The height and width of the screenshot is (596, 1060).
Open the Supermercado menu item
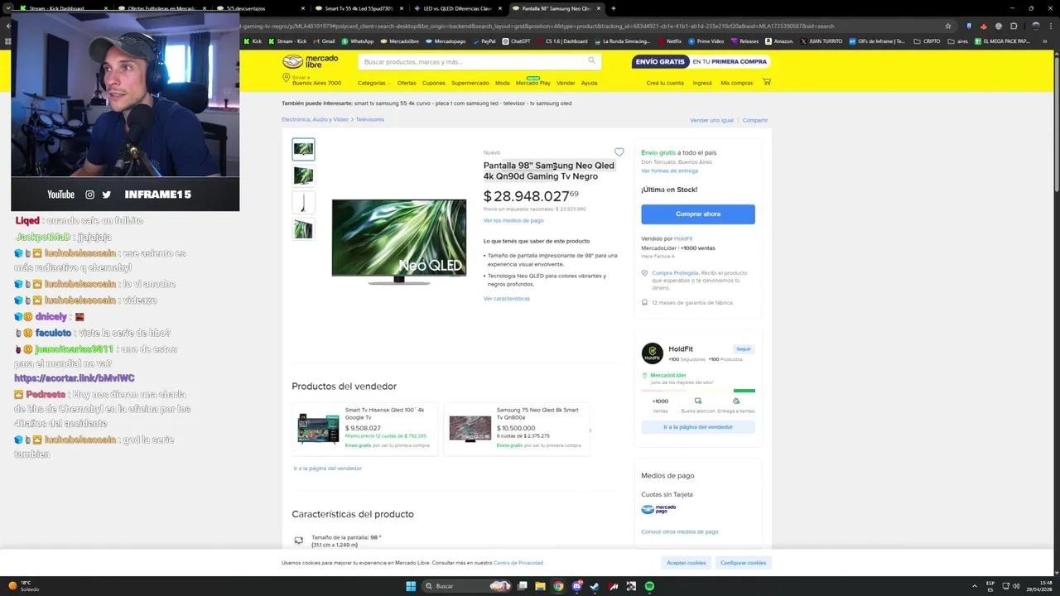point(470,83)
